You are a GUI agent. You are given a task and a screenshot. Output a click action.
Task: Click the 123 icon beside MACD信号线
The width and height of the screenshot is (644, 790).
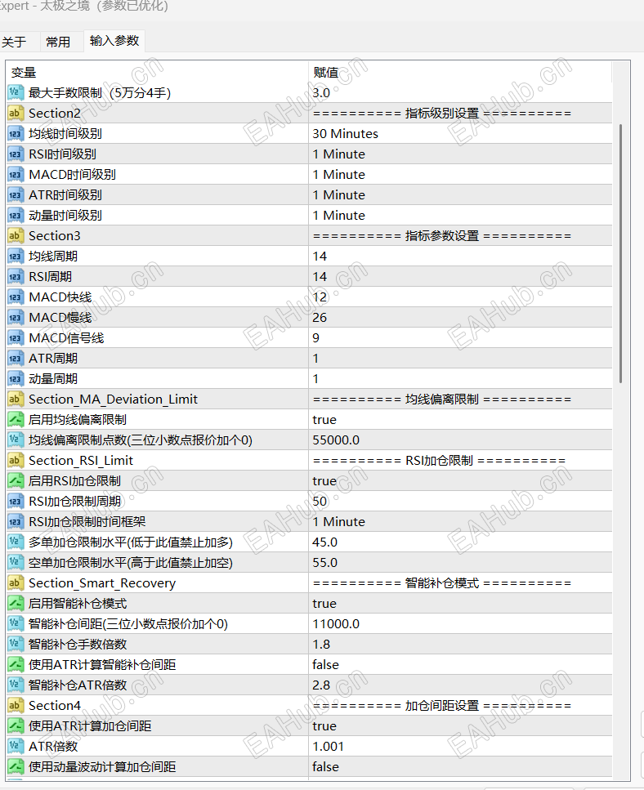click(x=16, y=337)
